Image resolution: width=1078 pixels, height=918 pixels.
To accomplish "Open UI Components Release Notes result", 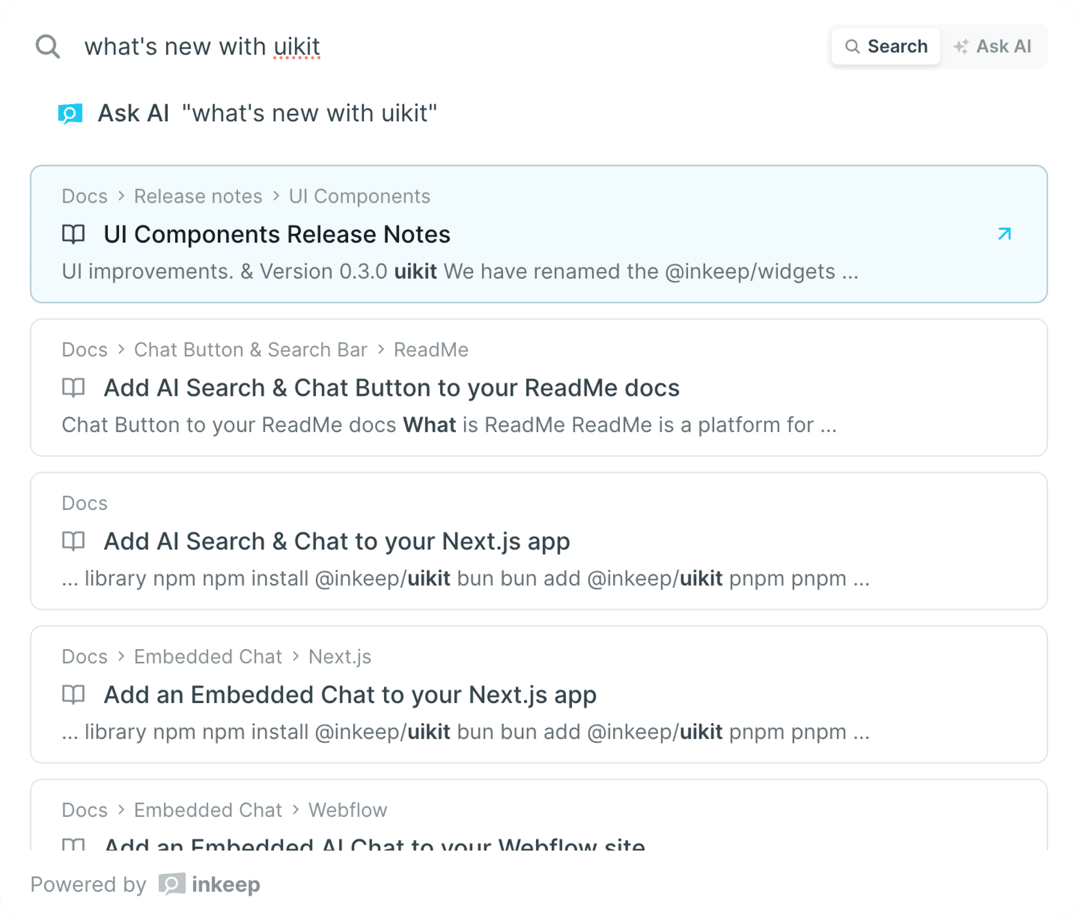I will coord(277,235).
